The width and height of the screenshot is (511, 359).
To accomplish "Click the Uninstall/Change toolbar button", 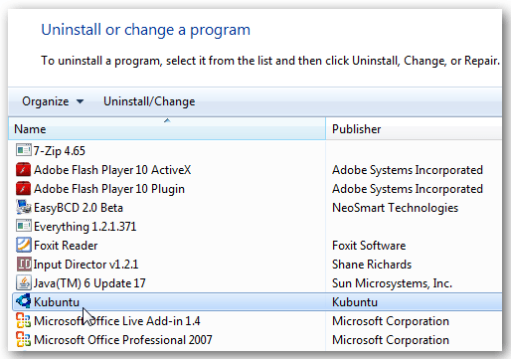I will (x=149, y=101).
